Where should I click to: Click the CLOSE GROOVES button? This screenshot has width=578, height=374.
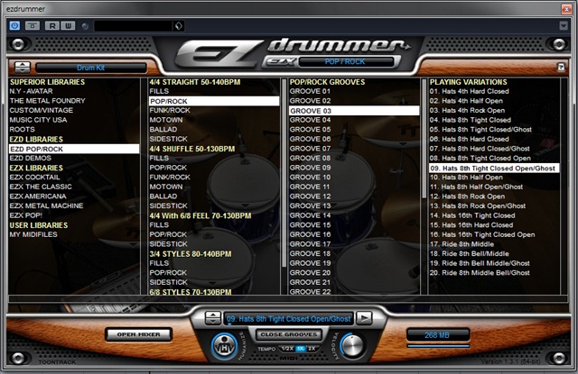click(x=289, y=334)
